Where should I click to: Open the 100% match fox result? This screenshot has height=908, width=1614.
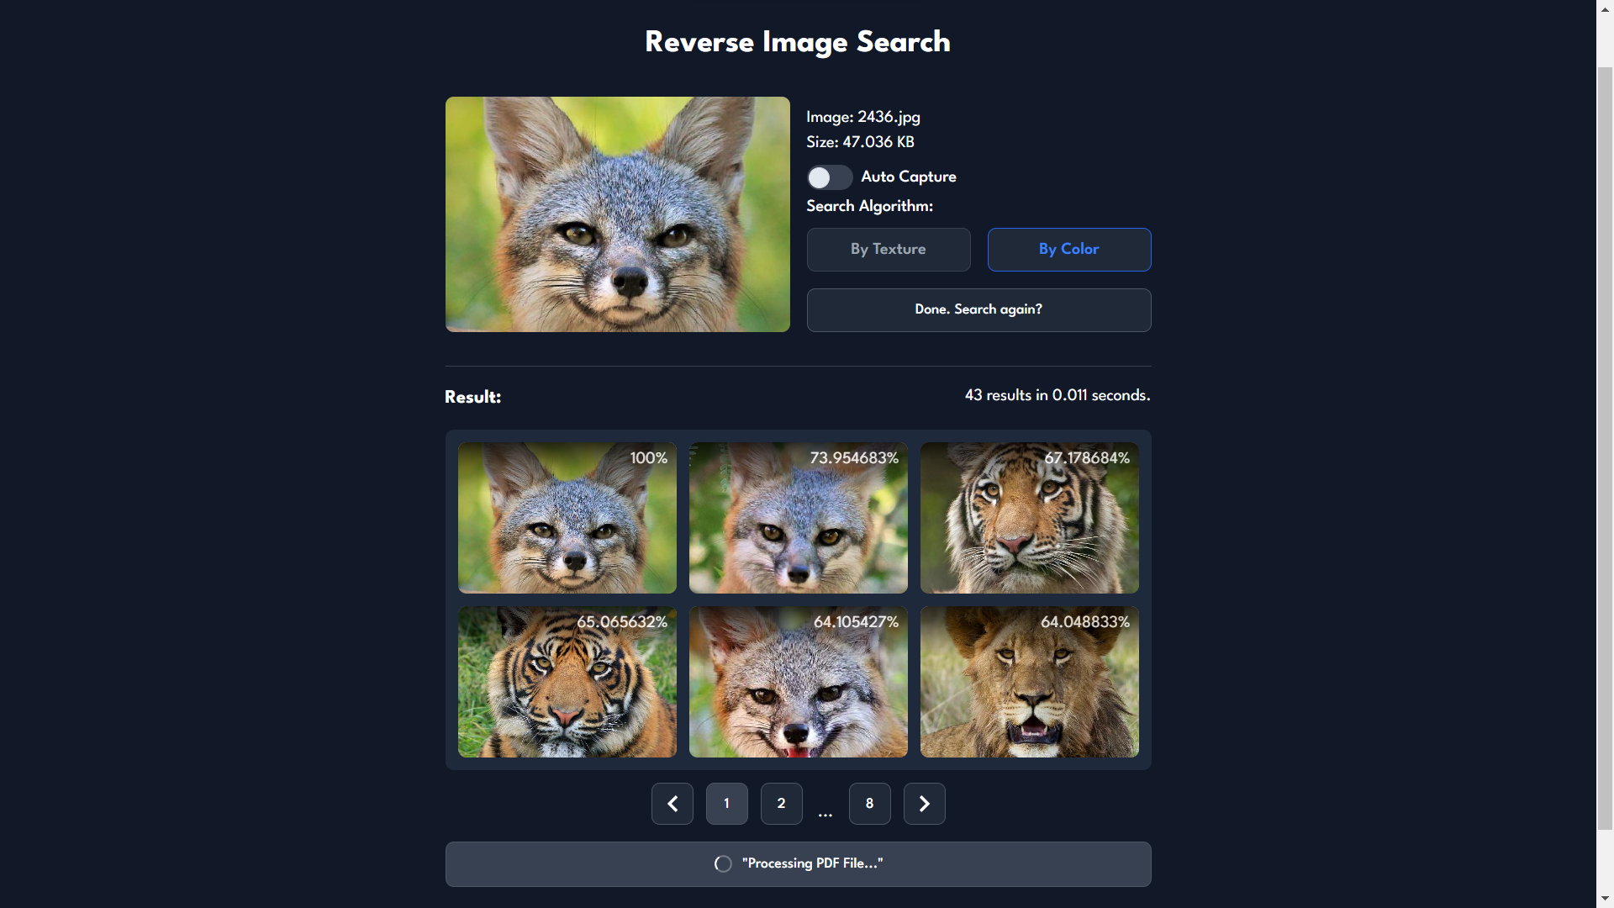tap(567, 518)
